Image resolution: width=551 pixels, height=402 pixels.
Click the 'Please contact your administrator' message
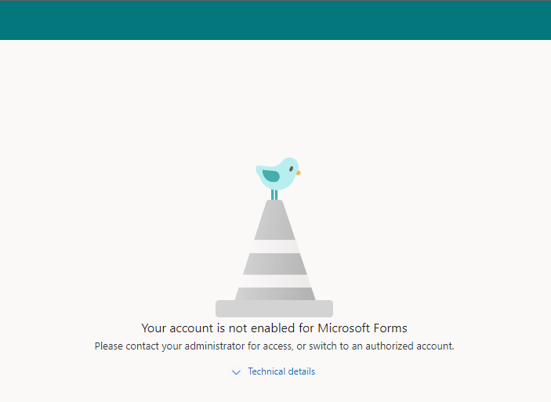click(274, 346)
